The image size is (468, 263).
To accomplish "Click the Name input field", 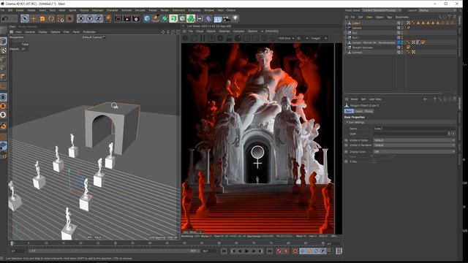I will (415, 129).
